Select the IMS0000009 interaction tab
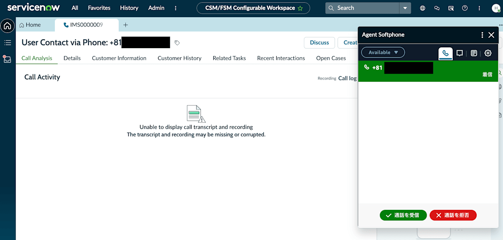This screenshot has height=240, width=503. [x=87, y=25]
